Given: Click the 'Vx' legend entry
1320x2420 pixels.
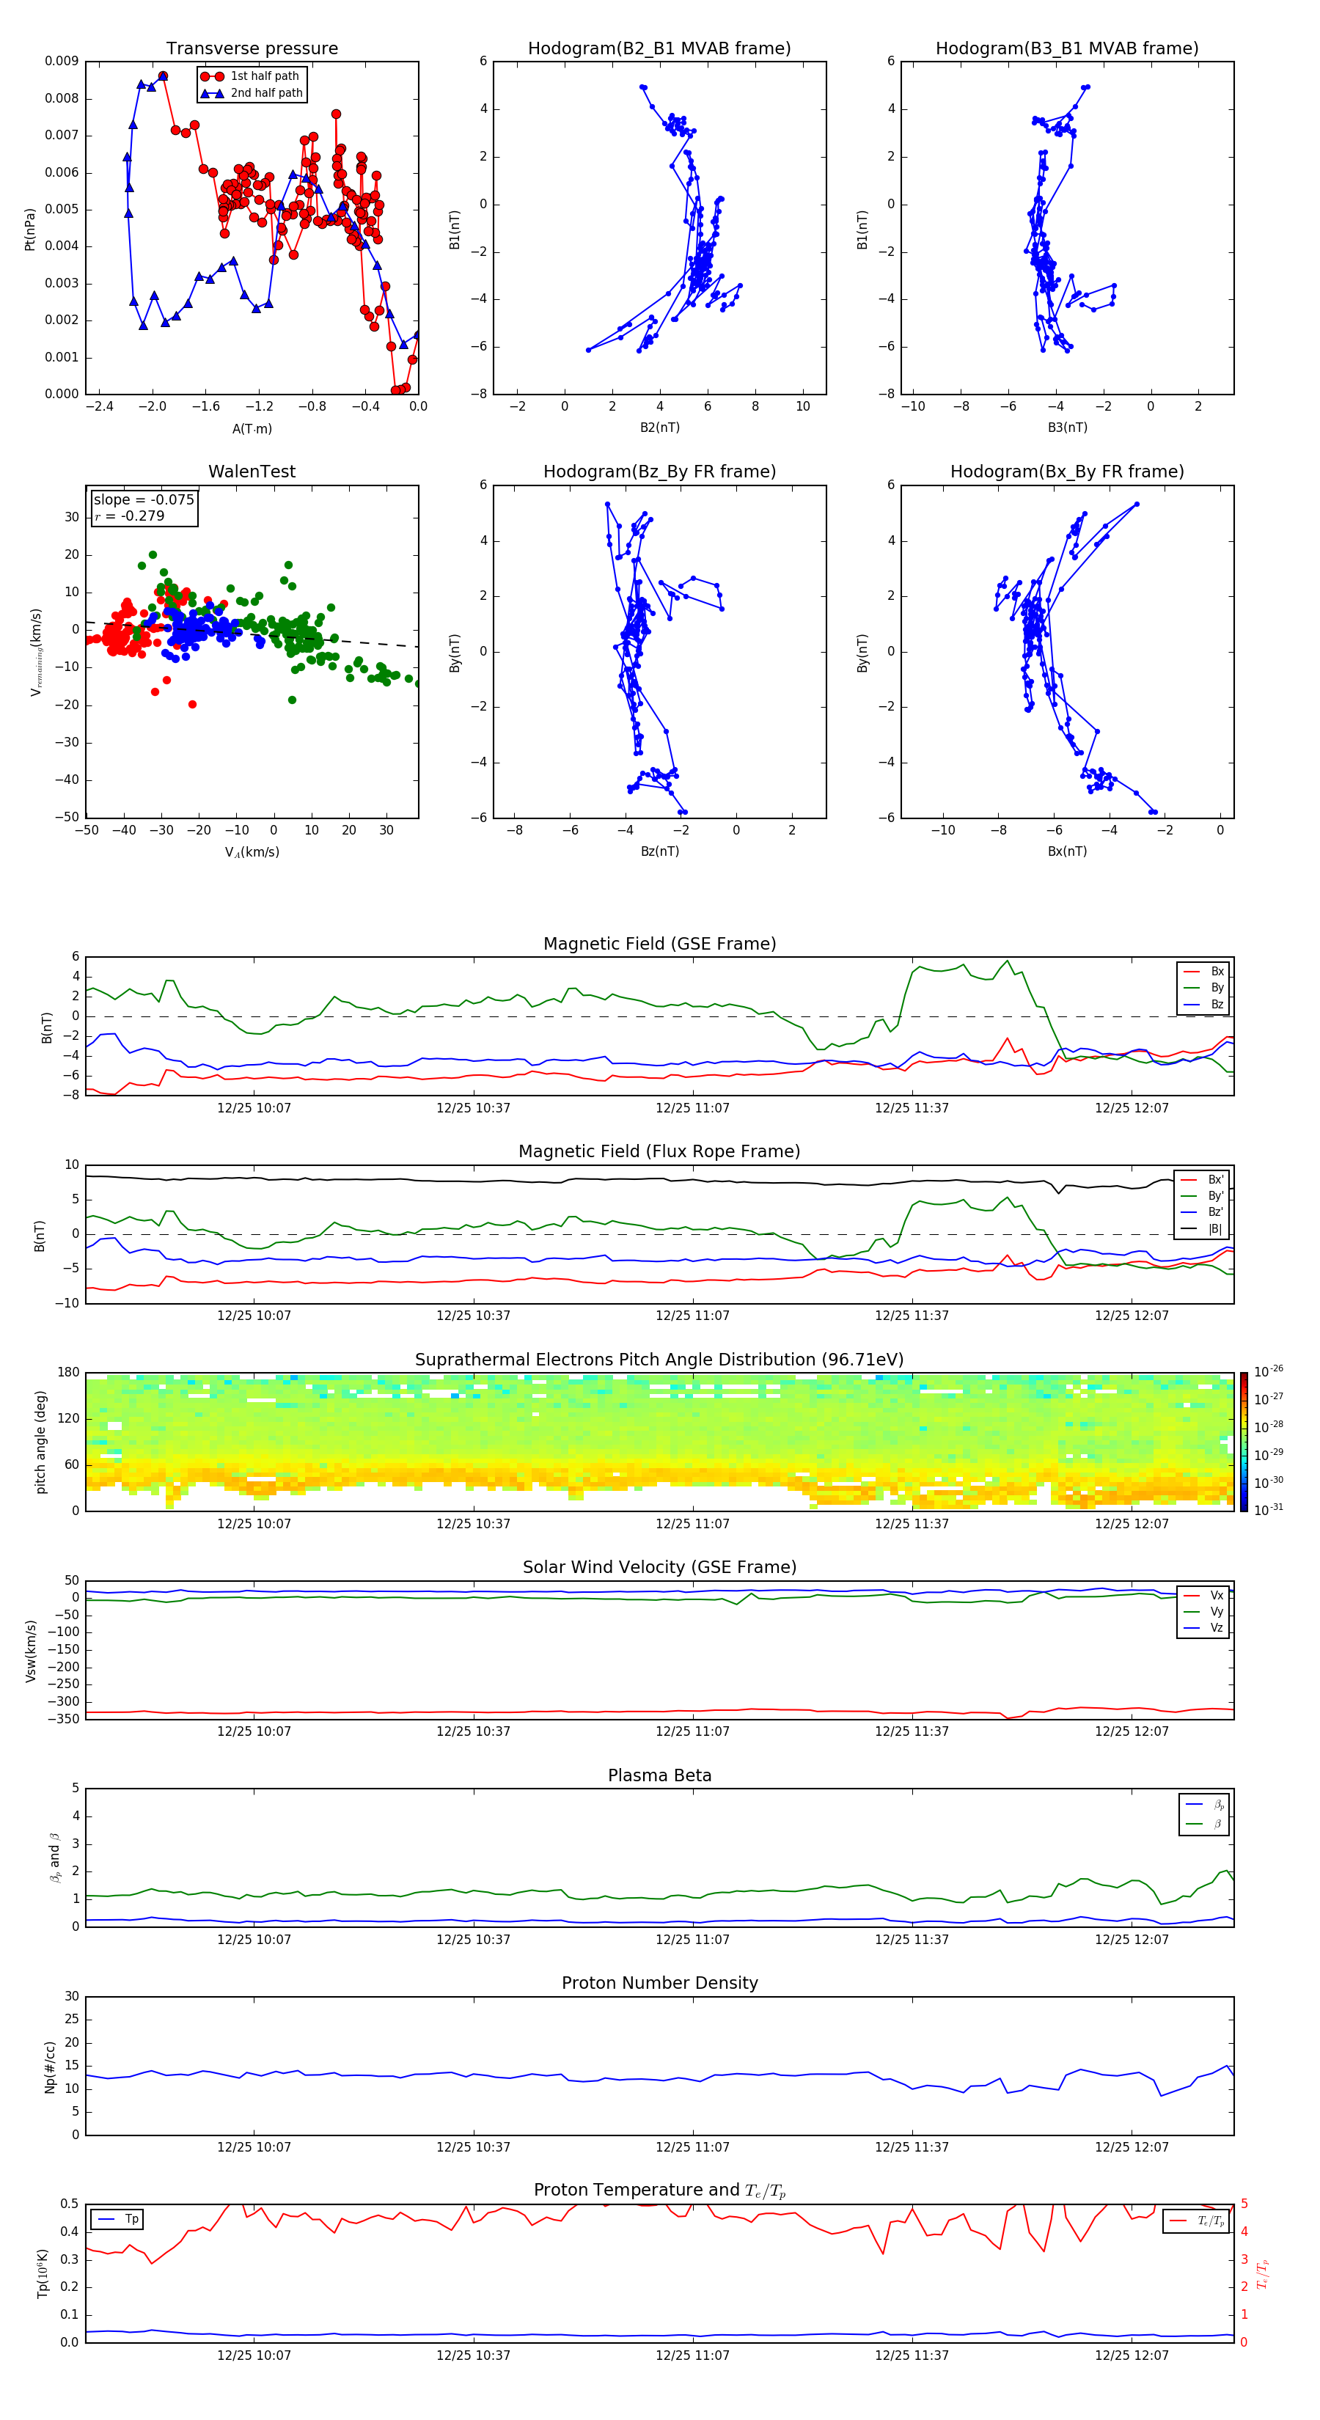Looking at the screenshot, I should (x=1206, y=1595).
